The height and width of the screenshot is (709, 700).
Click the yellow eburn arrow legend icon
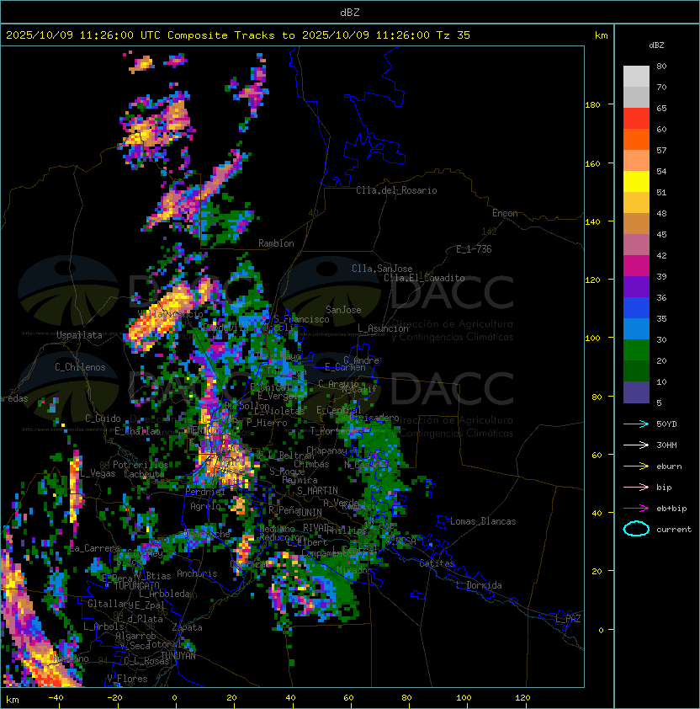click(x=636, y=466)
